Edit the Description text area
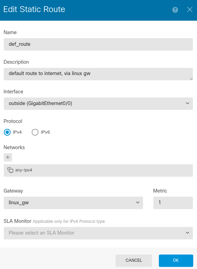Image resolution: width=197 pixels, height=269 pixels. pos(98,74)
